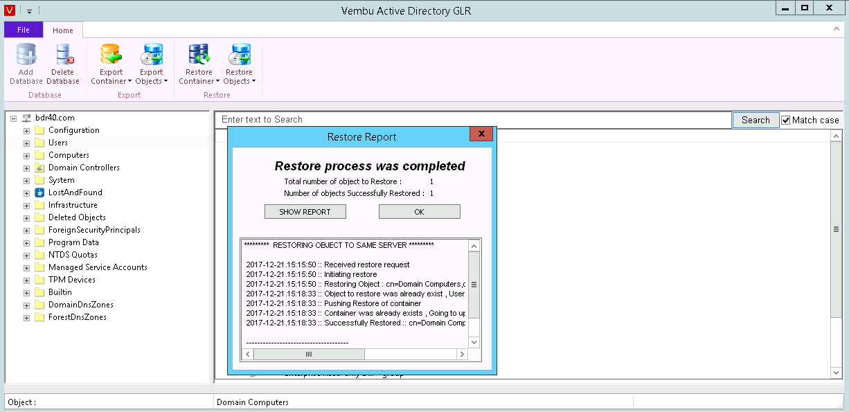
Task: Click the Restore Container icon
Action: coord(199,54)
